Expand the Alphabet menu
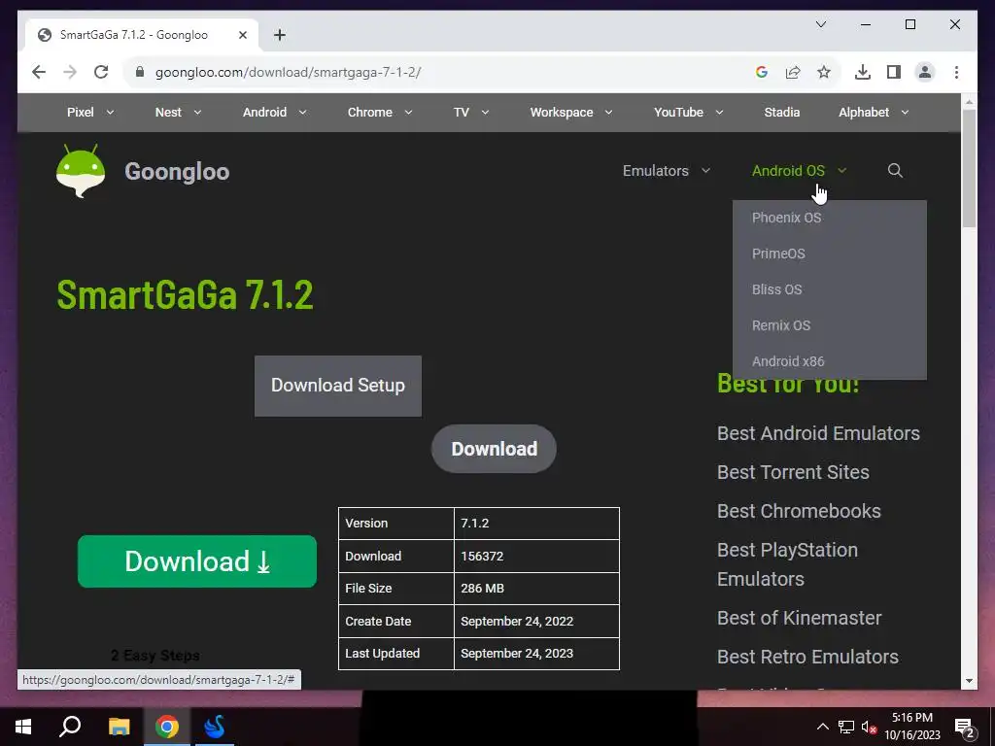Image resolution: width=995 pixels, height=746 pixels. [874, 113]
